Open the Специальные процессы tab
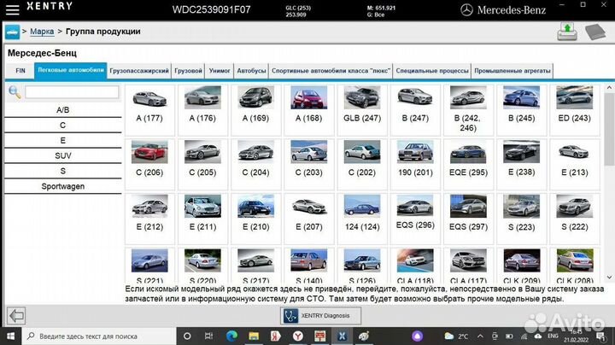 (x=432, y=71)
